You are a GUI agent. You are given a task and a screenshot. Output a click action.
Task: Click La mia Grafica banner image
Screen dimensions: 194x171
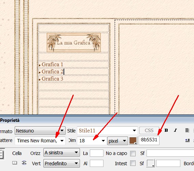74,42
